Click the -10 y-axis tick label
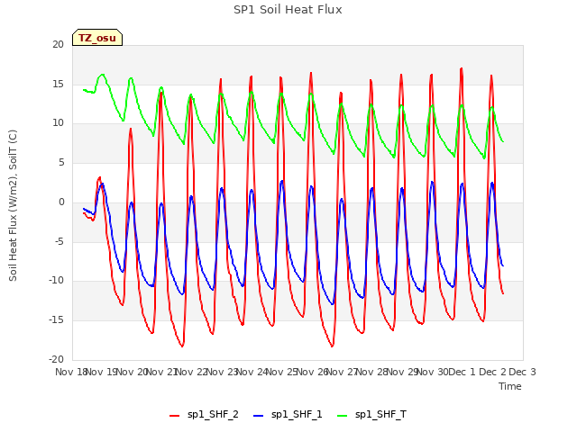The width and height of the screenshot is (577, 432). pyautogui.click(x=56, y=280)
